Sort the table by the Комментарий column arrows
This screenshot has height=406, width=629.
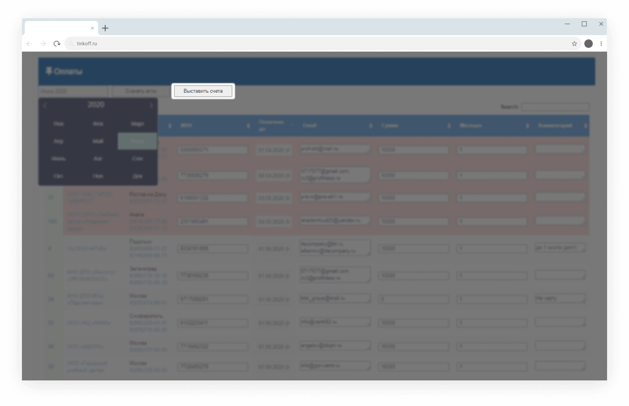[586, 125]
